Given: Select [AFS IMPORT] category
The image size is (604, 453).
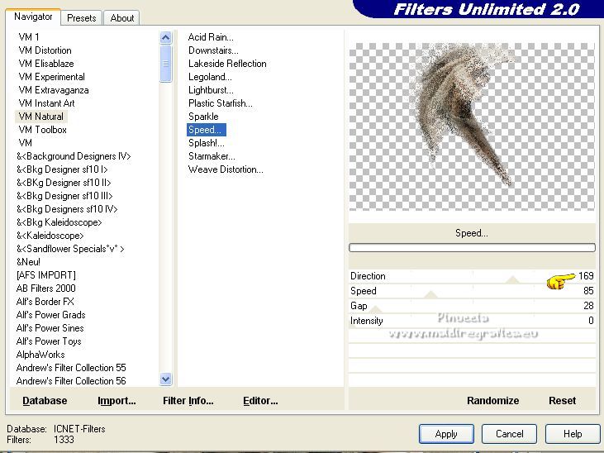Looking at the screenshot, I should (x=45, y=275).
